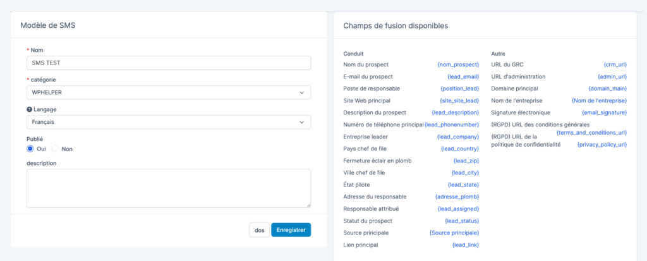Insert the {domain_main} merge field

(608, 88)
